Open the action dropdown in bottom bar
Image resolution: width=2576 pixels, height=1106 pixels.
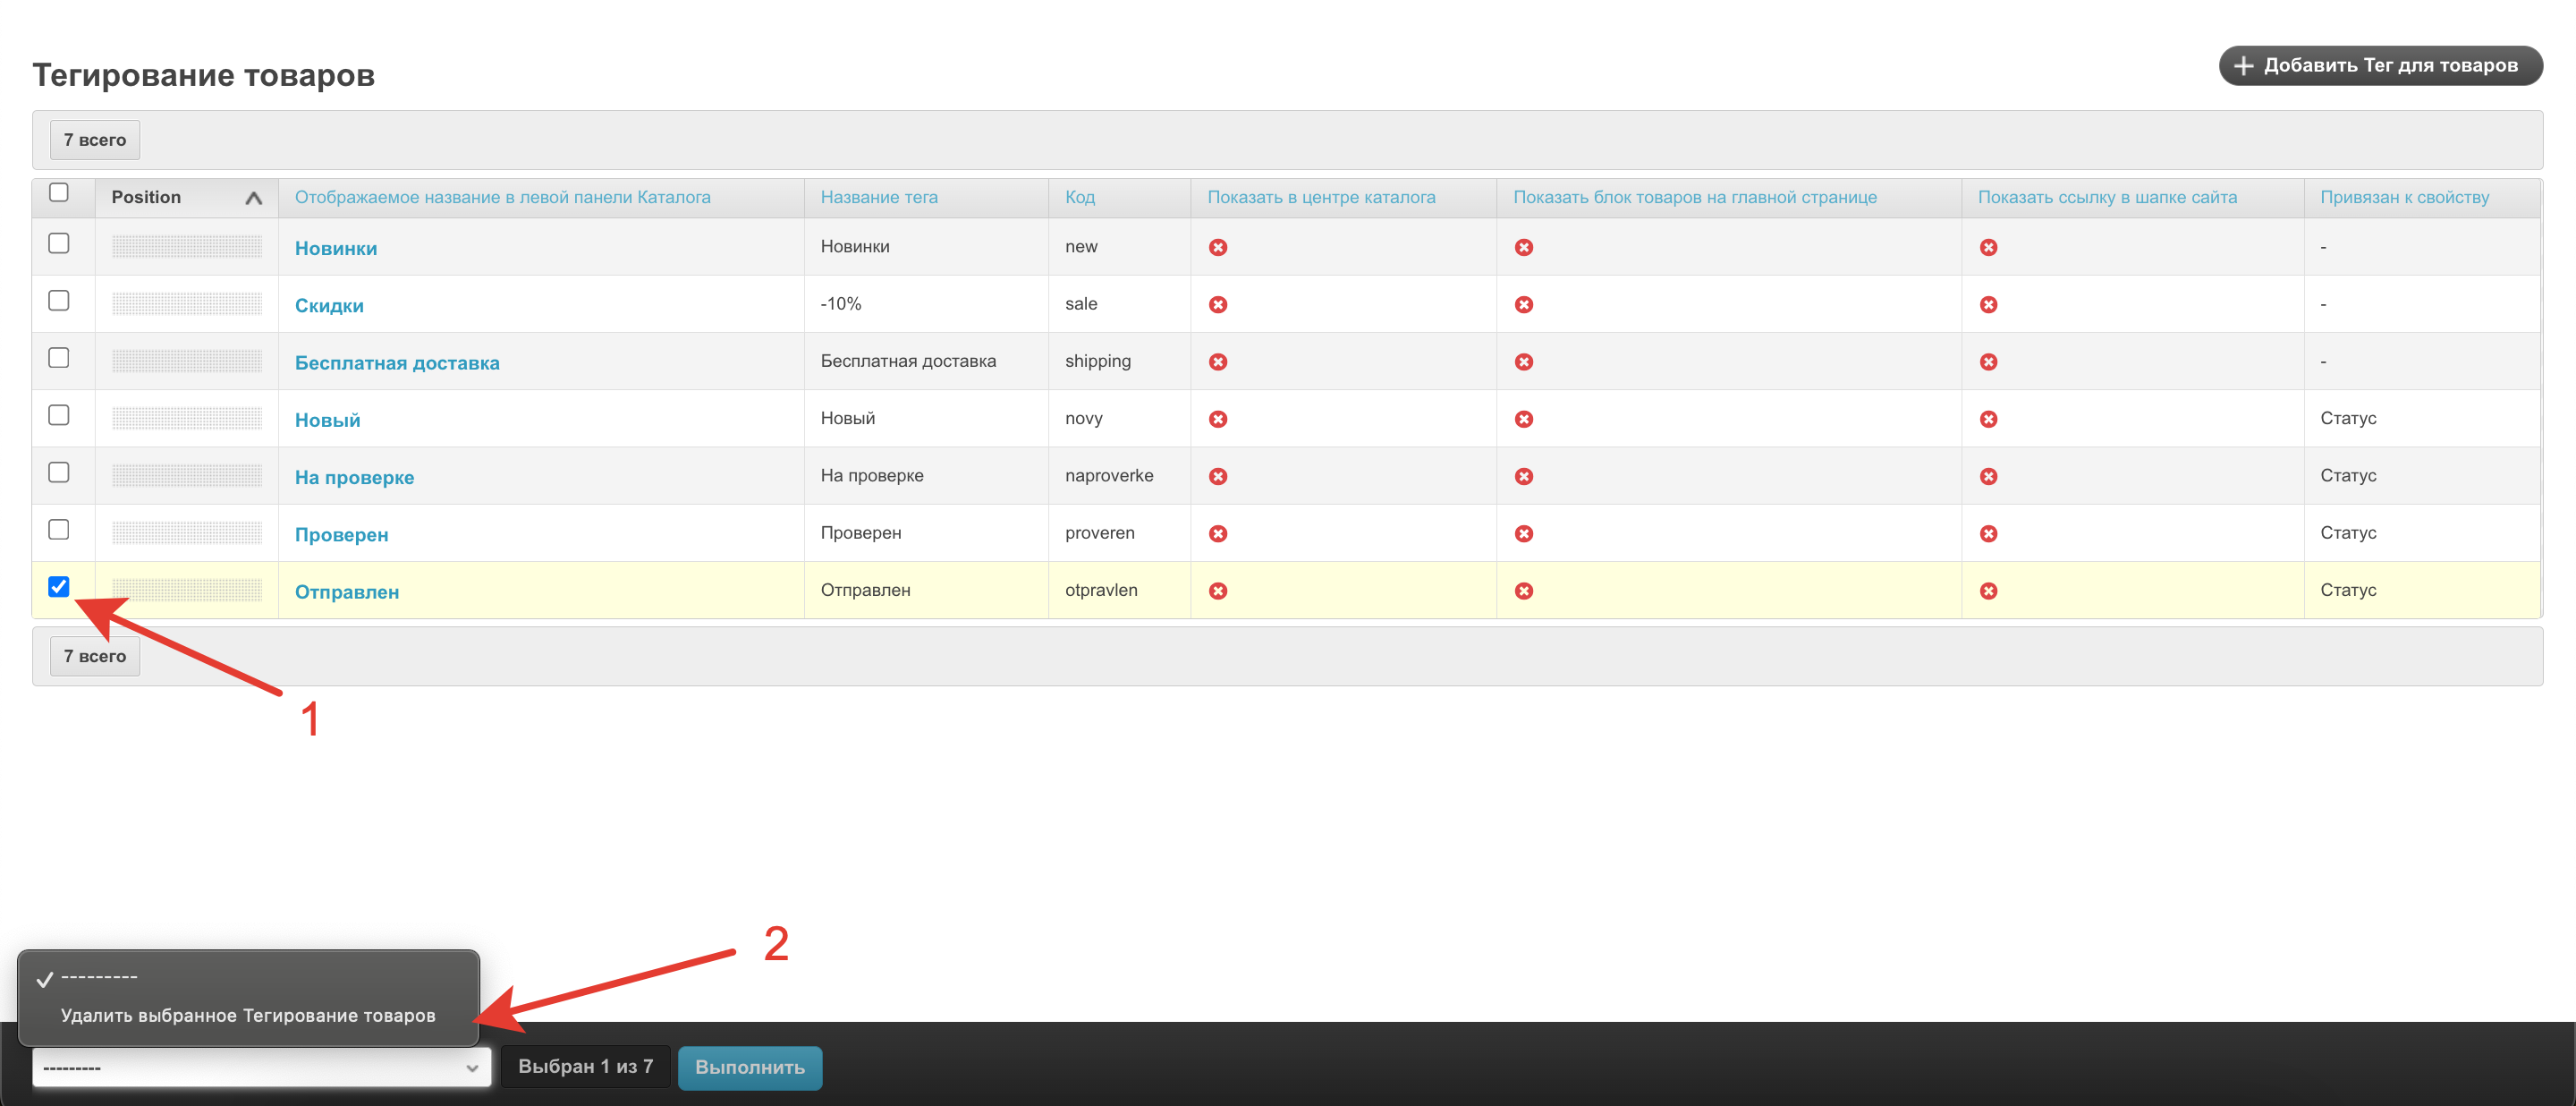click(261, 1067)
